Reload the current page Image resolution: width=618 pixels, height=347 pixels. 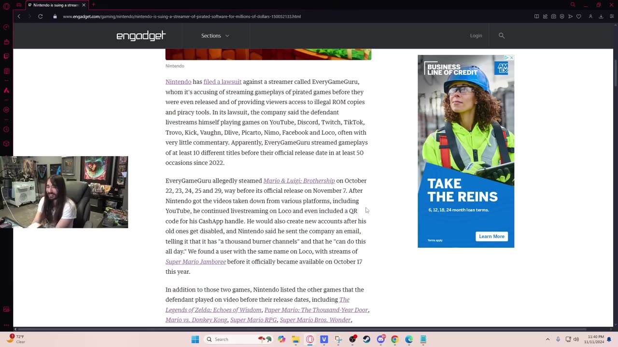[41, 16]
